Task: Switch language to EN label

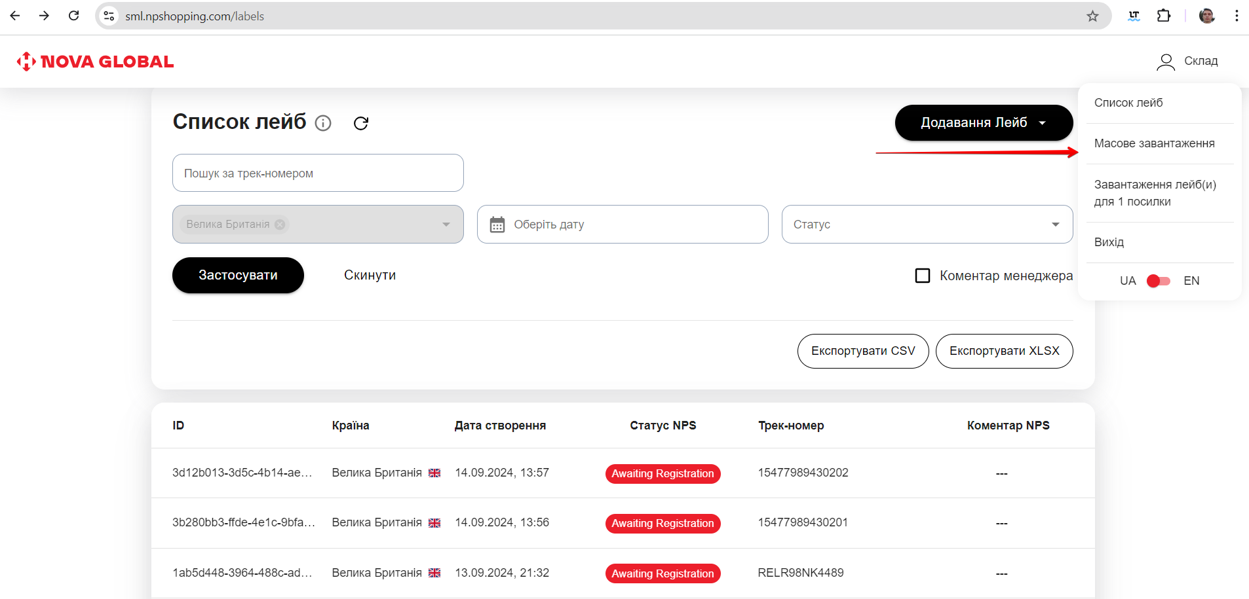Action: click(1191, 281)
